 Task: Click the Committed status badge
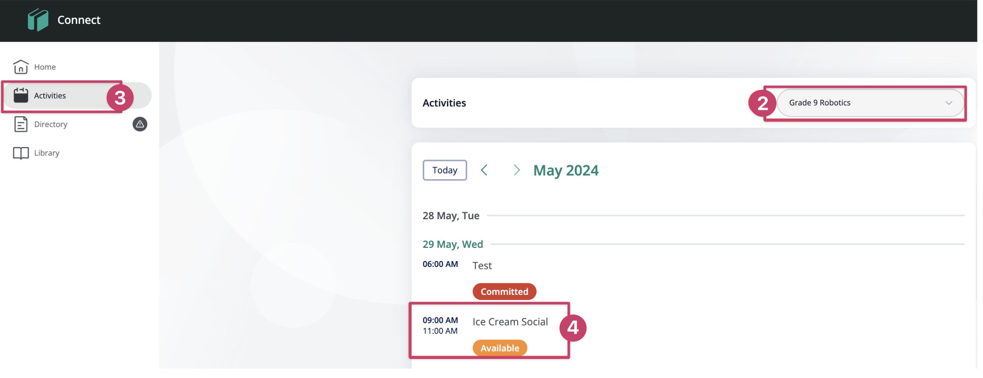pyautogui.click(x=504, y=292)
